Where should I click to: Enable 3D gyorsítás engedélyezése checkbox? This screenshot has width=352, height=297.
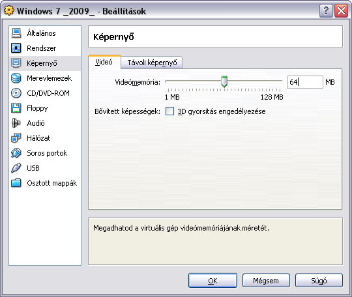[169, 111]
